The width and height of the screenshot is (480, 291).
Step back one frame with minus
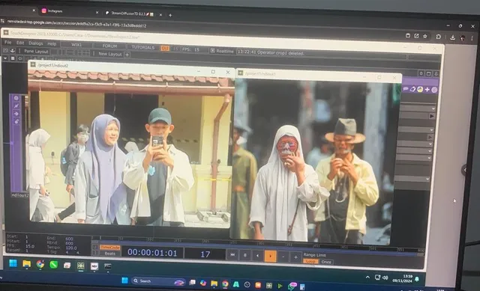[283, 257]
